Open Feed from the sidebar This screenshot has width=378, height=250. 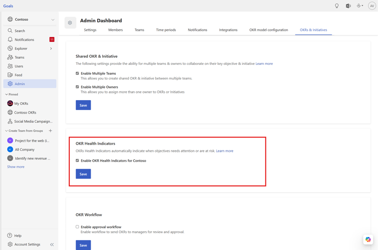[x=30, y=75]
